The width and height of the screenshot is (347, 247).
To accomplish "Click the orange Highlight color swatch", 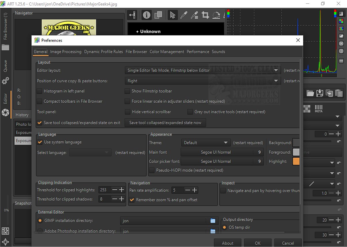I will pos(296,161).
